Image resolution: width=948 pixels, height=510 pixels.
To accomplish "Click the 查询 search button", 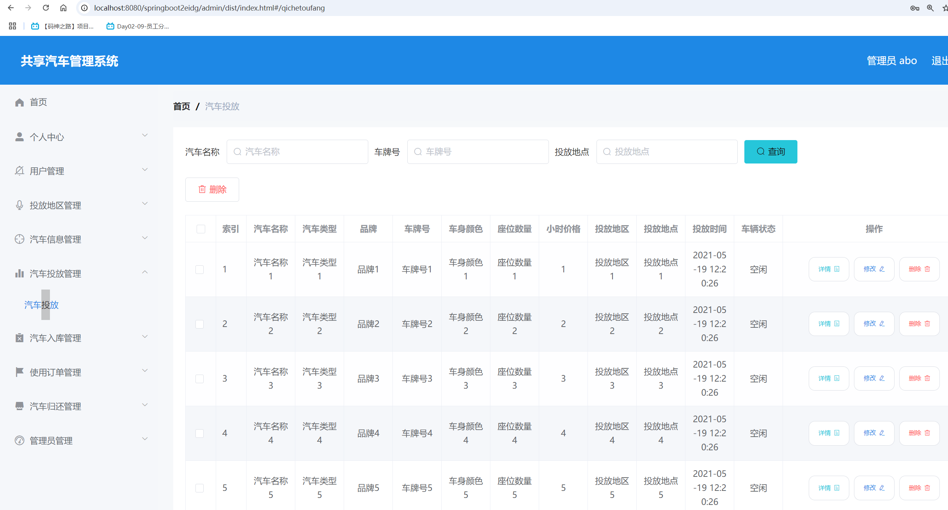I will click(x=770, y=152).
